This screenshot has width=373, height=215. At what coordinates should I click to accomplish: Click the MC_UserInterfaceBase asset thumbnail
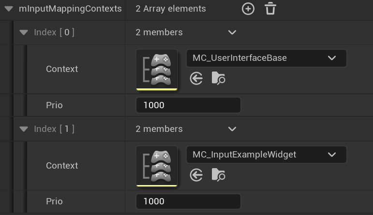pos(157,70)
